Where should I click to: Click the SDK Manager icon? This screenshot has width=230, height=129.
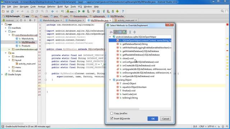pyautogui.click(x=113, y=11)
